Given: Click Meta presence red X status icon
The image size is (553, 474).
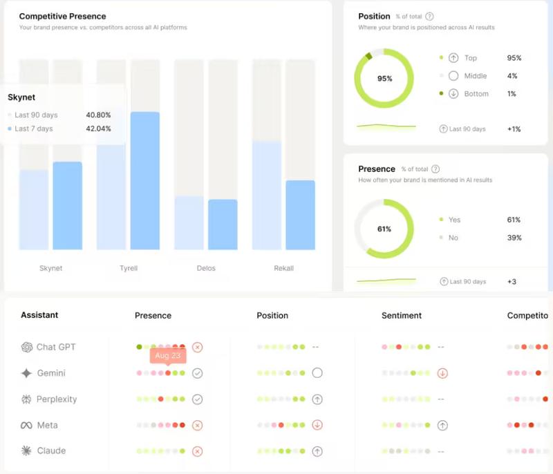Looking at the screenshot, I should [198, 426].
